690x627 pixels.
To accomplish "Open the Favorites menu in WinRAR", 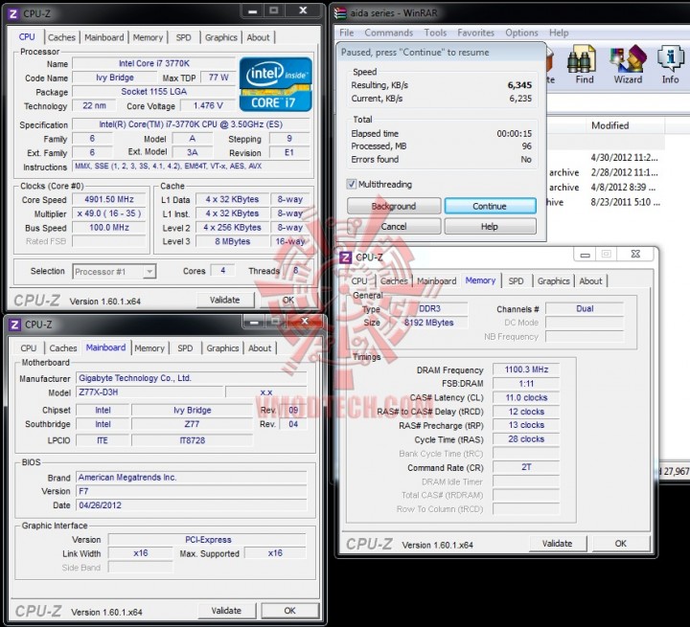I will click(x=475, y=33).
